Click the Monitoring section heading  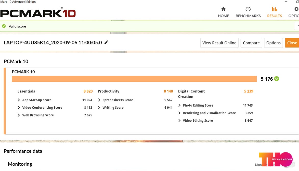pos(20,164)
